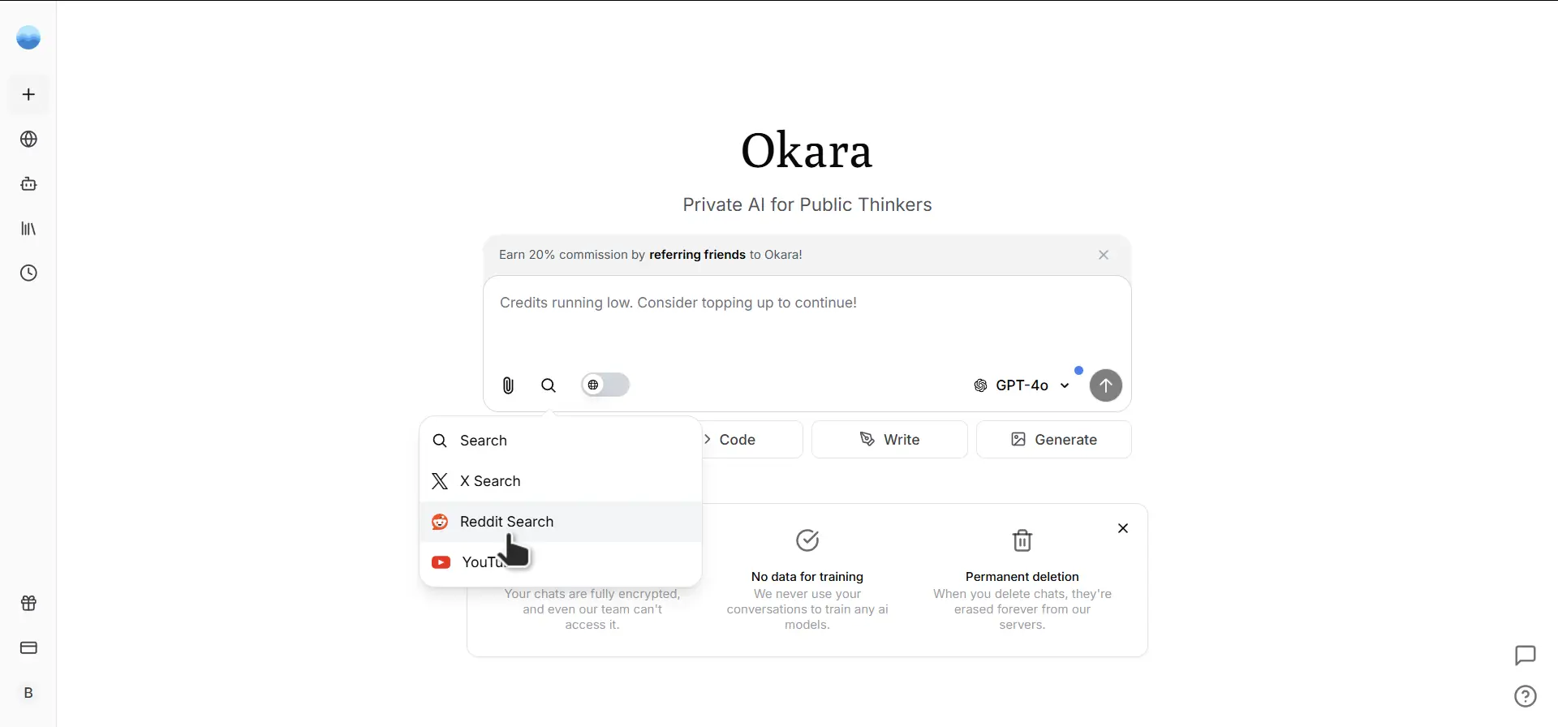Click the Private AI for Public Thinkers tagline

coord(807,204)
